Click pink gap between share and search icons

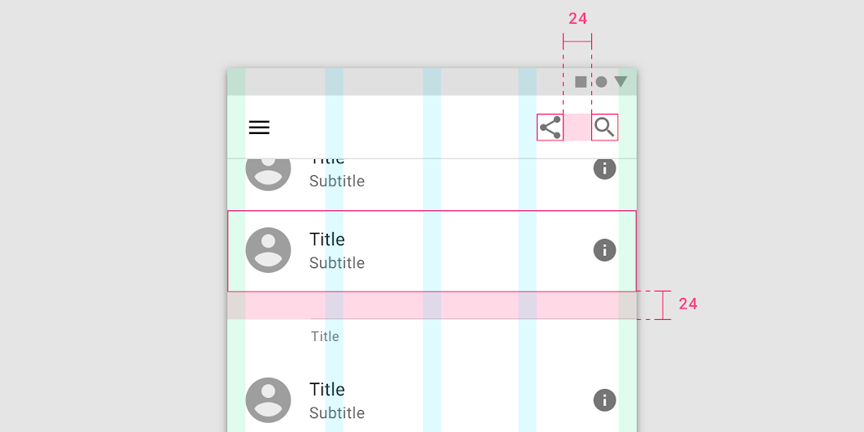pos(577,127)
